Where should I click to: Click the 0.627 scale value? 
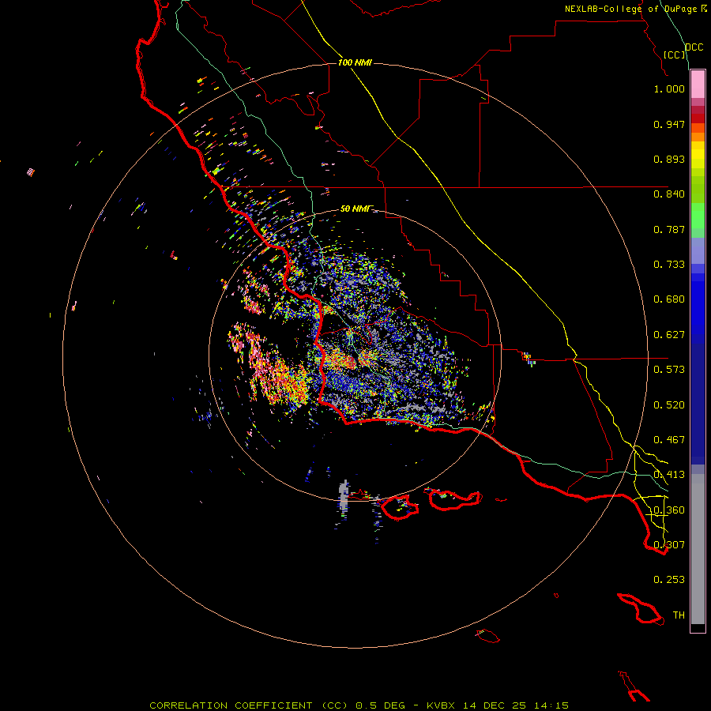coord(669,335)
